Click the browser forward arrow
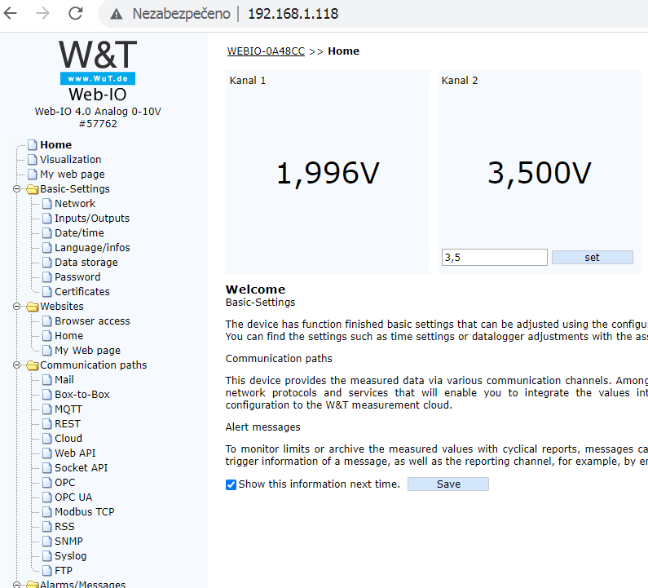Screen dimensions: 648x588 [x=42, y=13]
